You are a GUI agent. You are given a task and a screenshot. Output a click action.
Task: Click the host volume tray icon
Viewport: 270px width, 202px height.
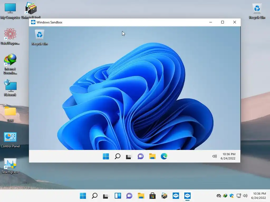(x=245, y=196)
